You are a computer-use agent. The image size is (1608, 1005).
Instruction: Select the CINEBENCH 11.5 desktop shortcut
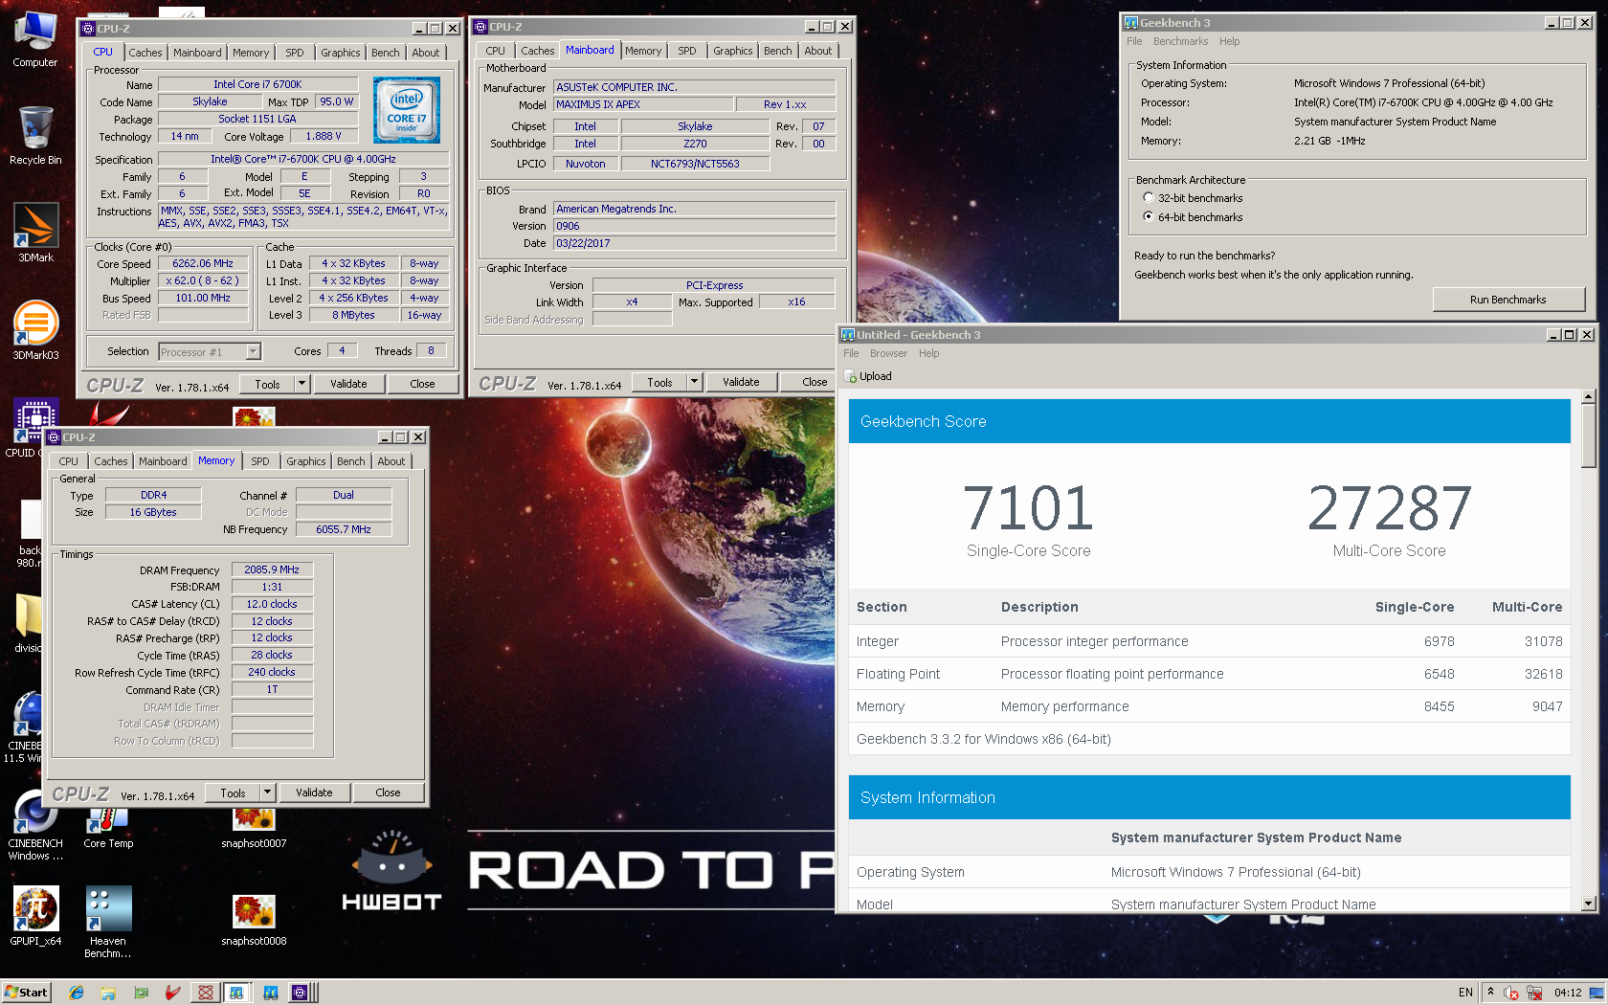23,727
